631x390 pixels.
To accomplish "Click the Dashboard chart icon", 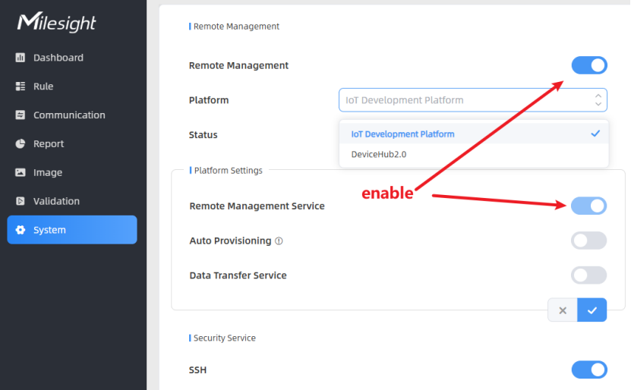I will 20,58.
